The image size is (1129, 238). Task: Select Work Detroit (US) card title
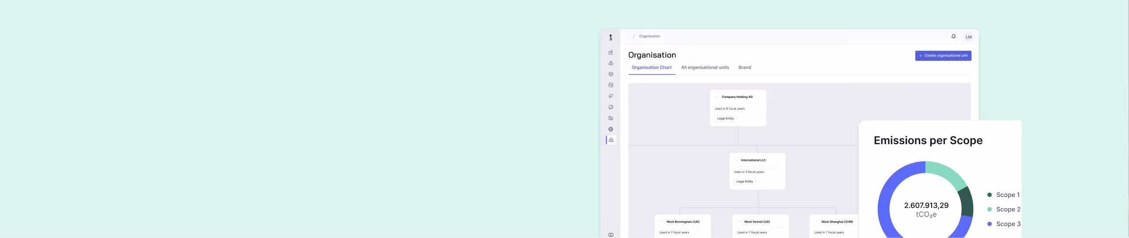[x=757, y=222]
